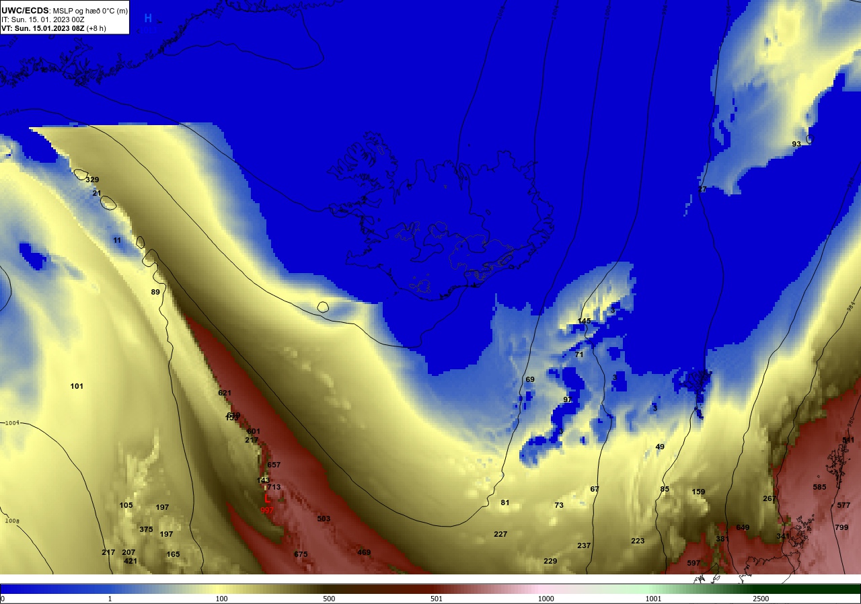Click the map value 223

pos(638,541)
